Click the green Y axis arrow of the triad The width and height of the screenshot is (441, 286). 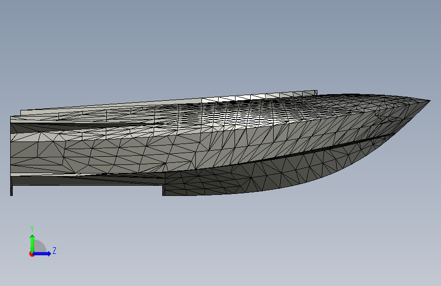click(33, 244)
